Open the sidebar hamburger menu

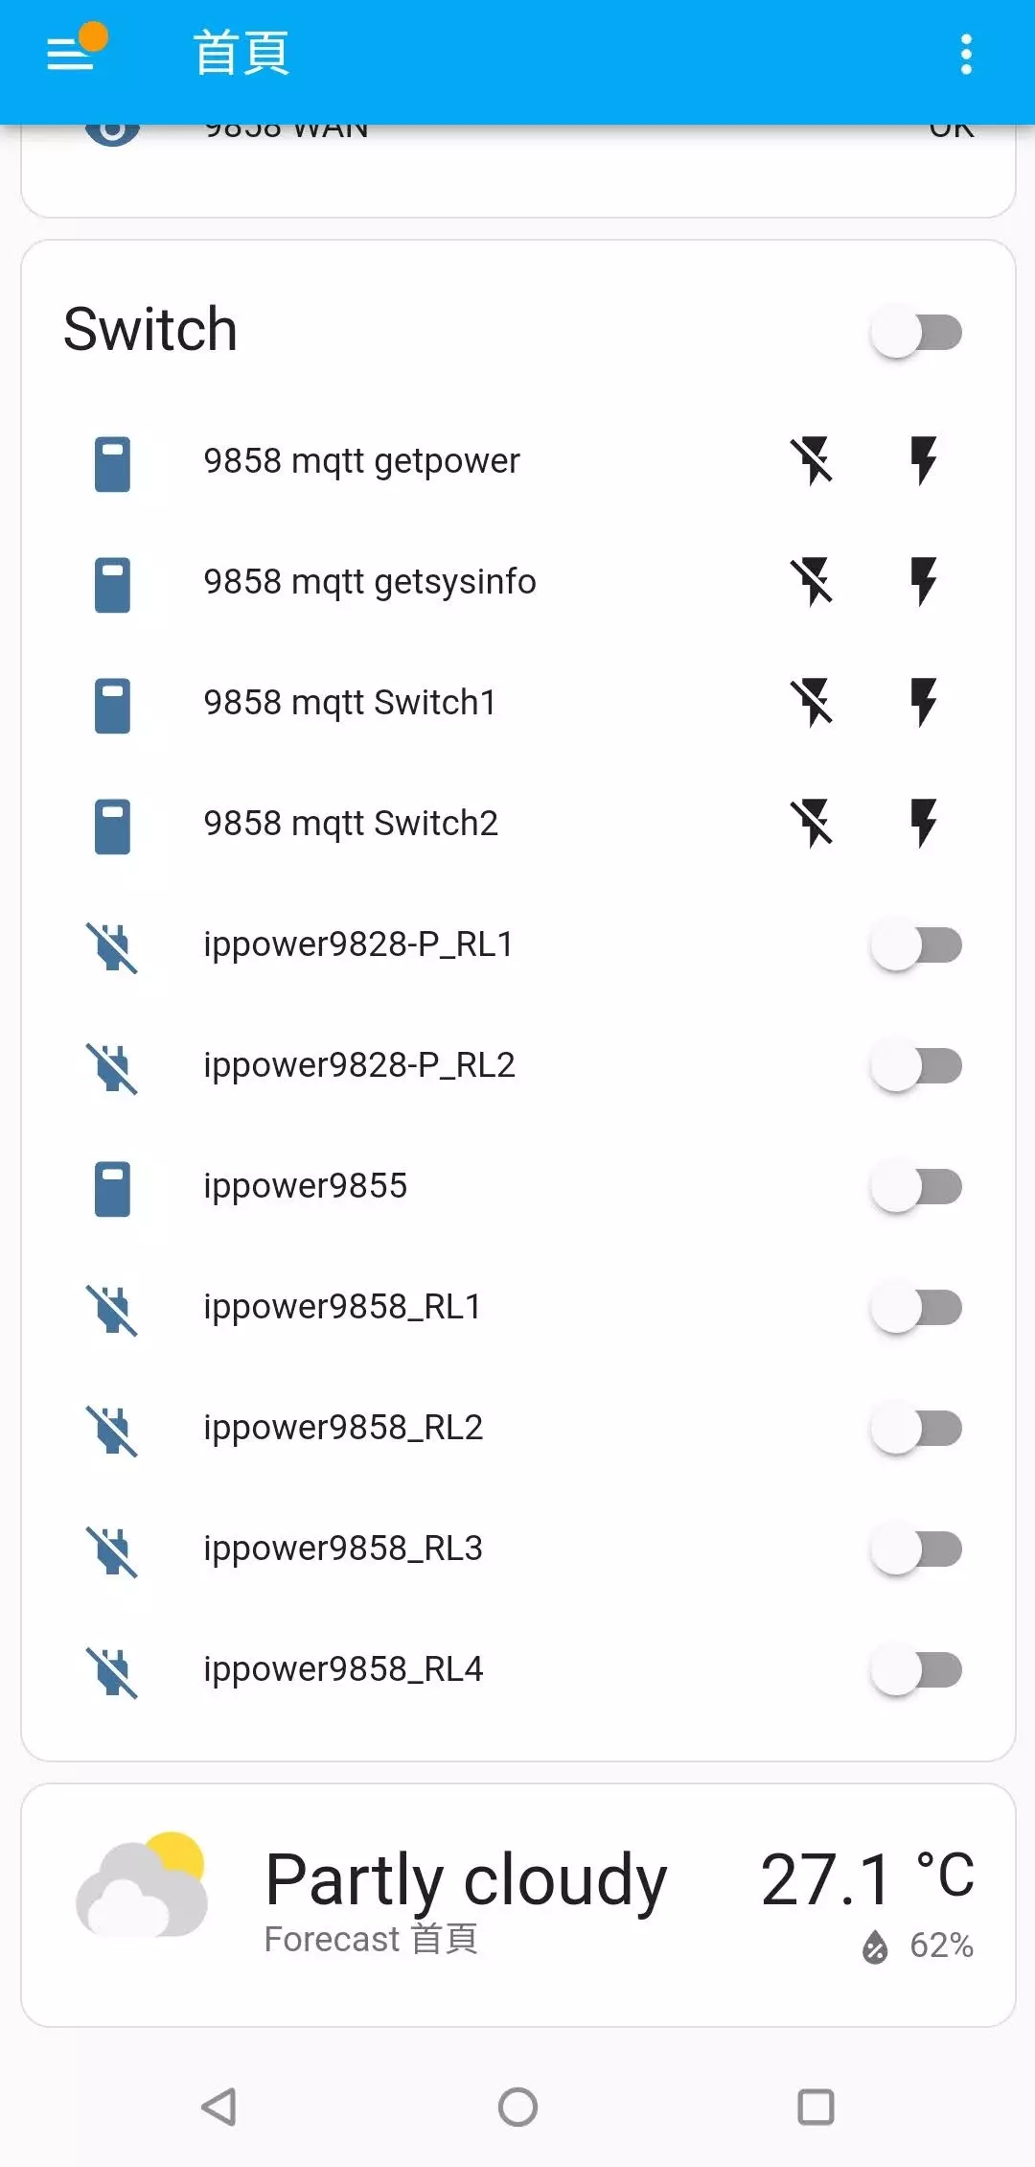click(x=72, y=53)
